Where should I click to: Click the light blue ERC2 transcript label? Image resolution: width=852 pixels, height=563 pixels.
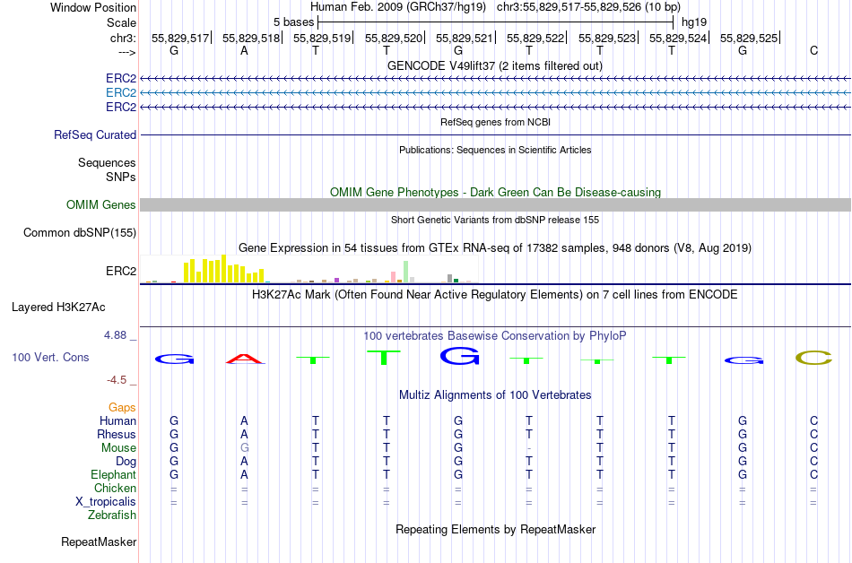(x=121, y=93)
